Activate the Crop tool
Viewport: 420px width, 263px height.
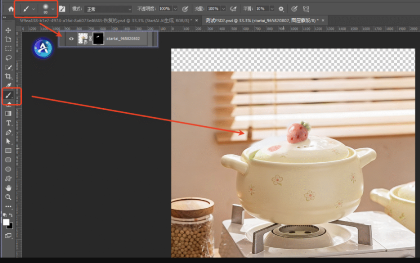[x=8, y=76]
